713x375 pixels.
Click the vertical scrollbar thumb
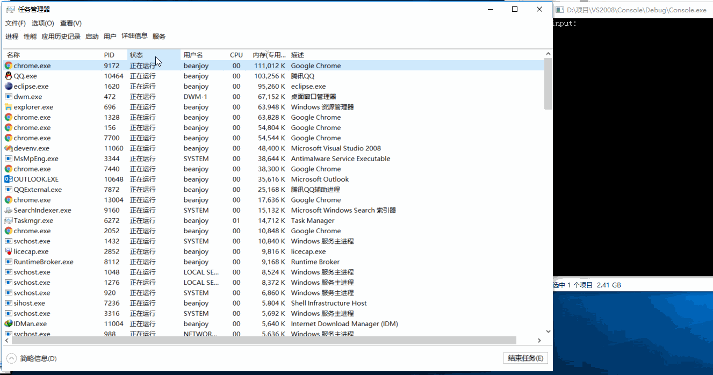[548, 84]
